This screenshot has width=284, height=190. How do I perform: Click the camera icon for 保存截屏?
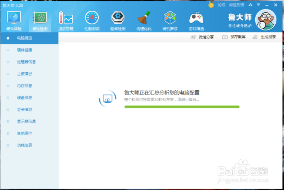click(225, 37)
